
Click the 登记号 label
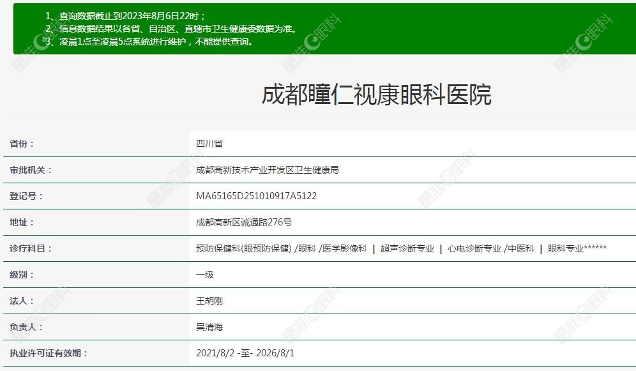26,196
